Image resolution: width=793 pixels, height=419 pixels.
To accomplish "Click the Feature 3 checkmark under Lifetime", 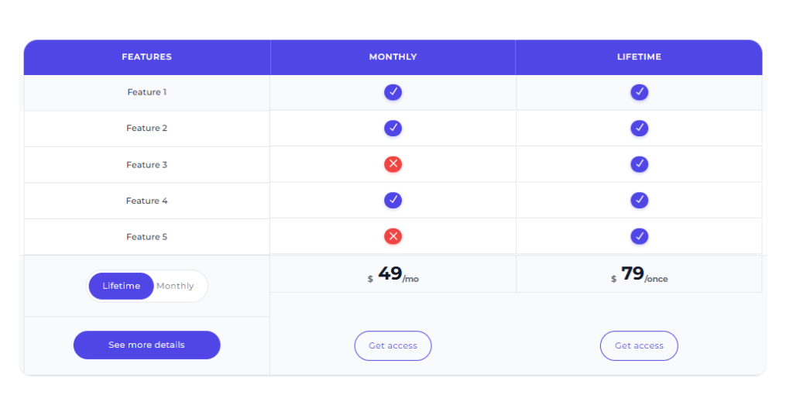I will click(639, 164).
